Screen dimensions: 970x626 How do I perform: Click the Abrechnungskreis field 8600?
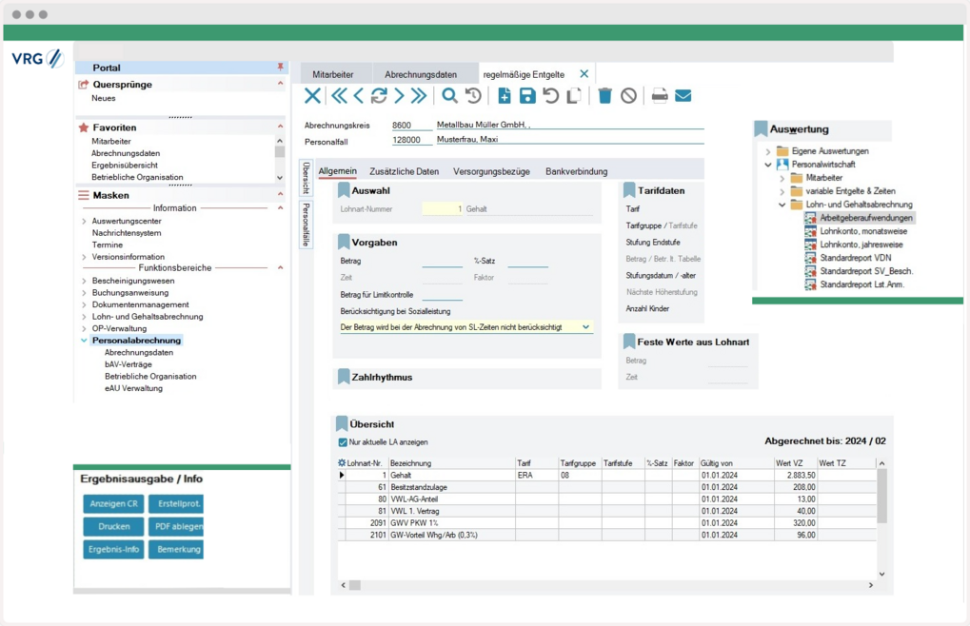[411, 125]
